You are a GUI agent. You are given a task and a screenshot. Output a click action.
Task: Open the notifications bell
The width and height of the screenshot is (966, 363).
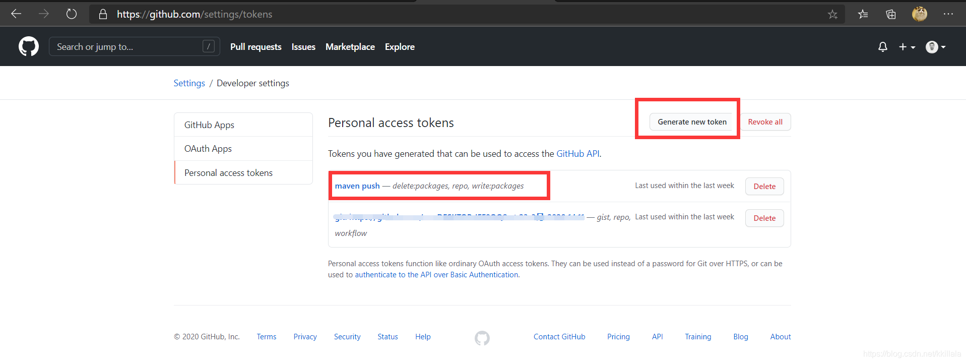tap(883, 47)
